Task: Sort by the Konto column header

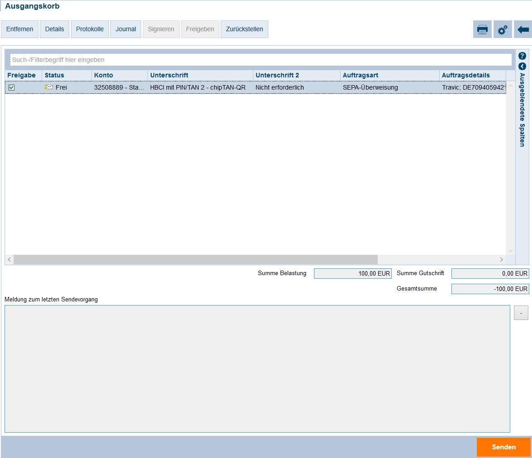Action: 104,75
